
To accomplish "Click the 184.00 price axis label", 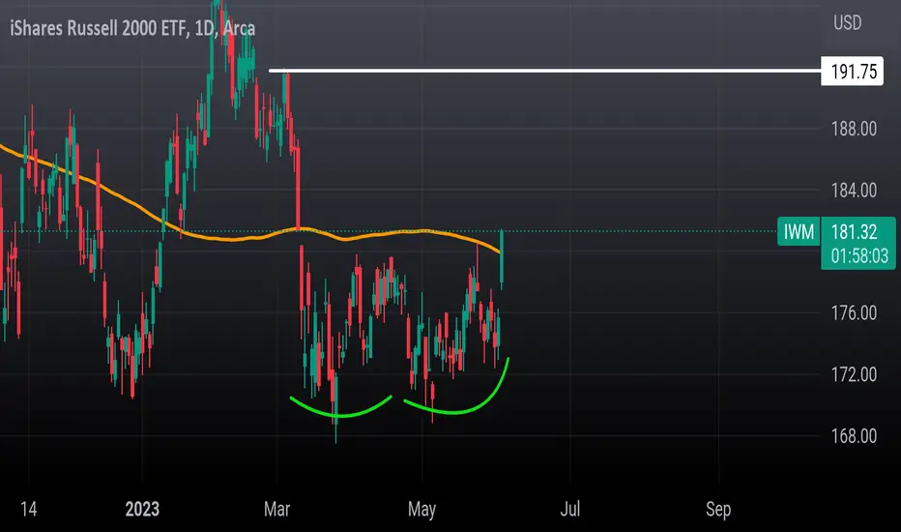I will 854,191.
